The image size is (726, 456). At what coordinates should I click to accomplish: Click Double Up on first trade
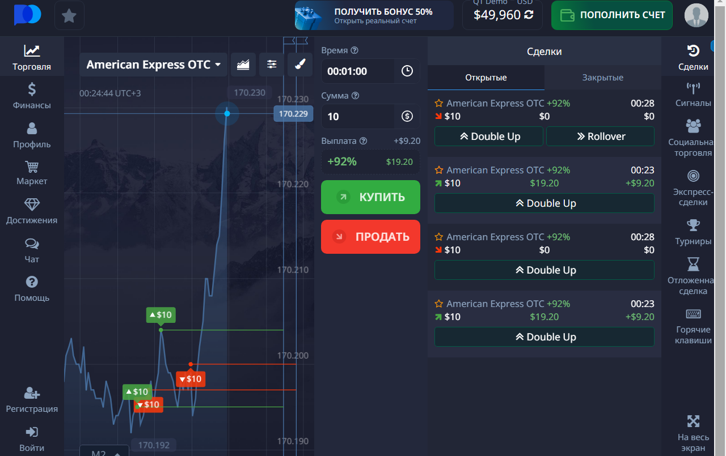(489, 137)
